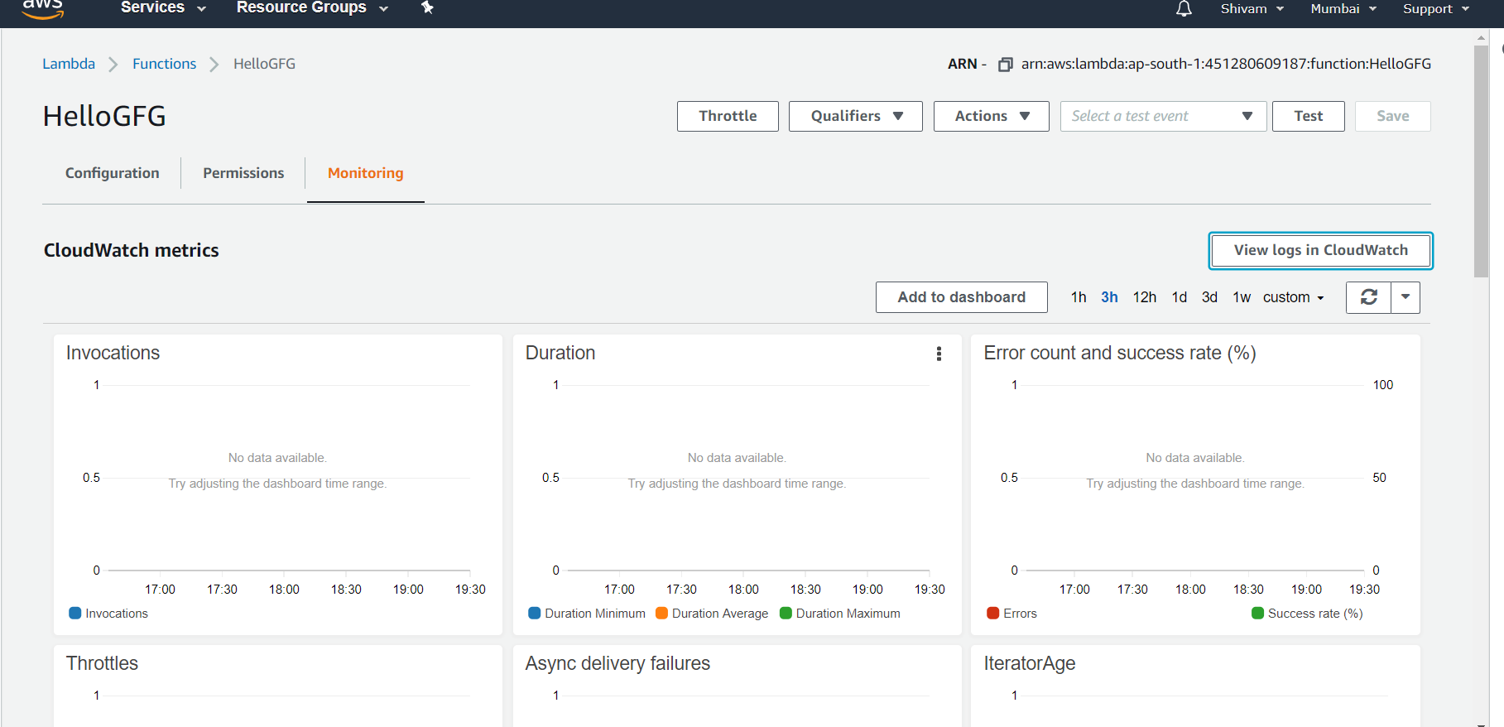
Task: Open the custom time range dropdown
Action: (x=1293, y=297)
